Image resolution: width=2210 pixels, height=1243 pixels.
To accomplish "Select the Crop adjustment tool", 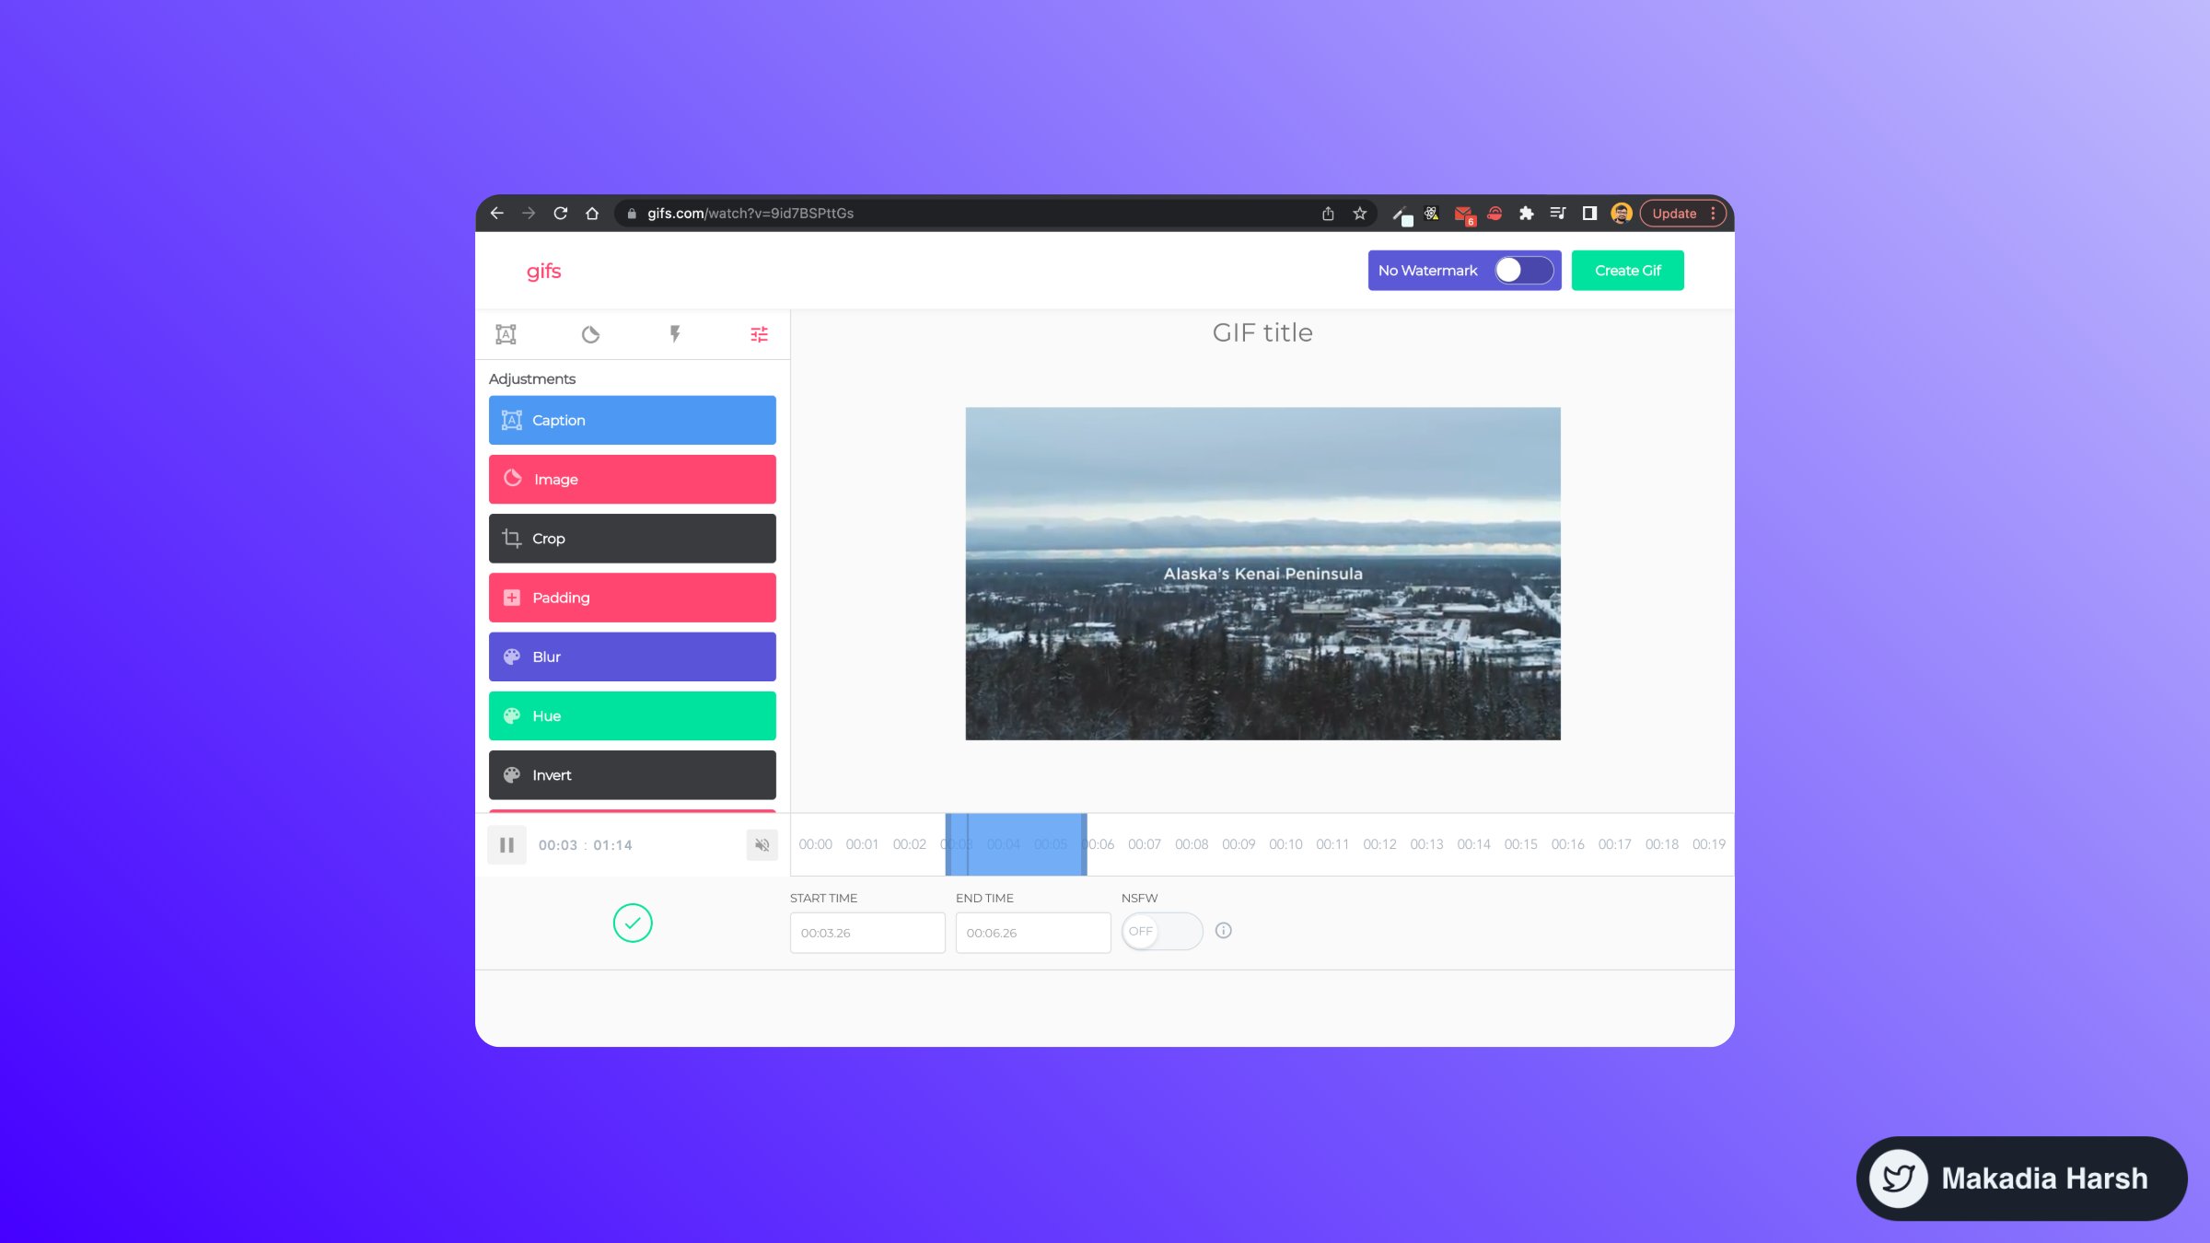I will [x=632, y=538].
